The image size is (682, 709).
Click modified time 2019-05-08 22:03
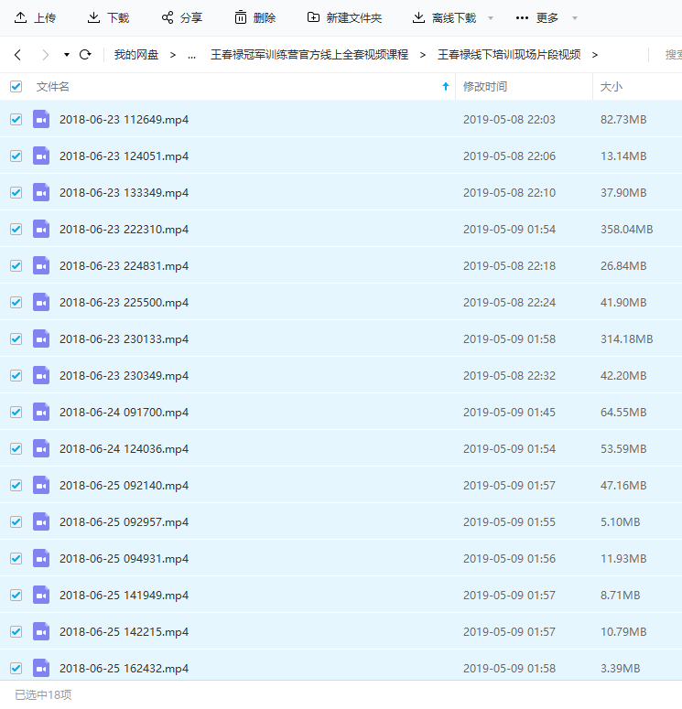pyautogui.click(x=509, y=119)
